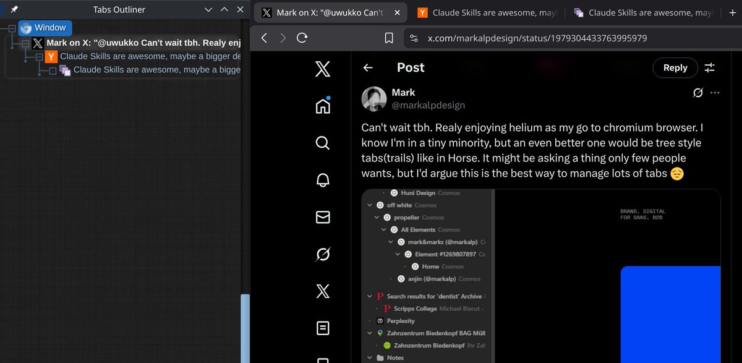Collapse the 'Mark on X' tree node
The width and height of the screenshot is (742, 363).
coord(25,44)
